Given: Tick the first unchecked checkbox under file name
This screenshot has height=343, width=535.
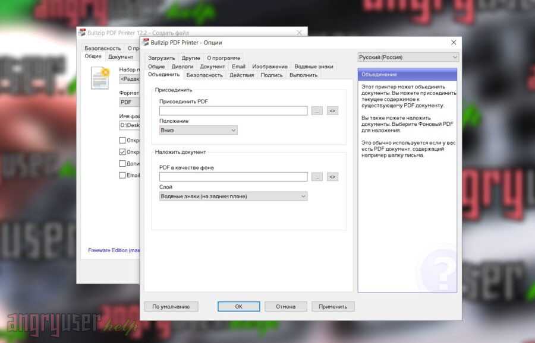Looking at the screenshot, I should (122, 141).
